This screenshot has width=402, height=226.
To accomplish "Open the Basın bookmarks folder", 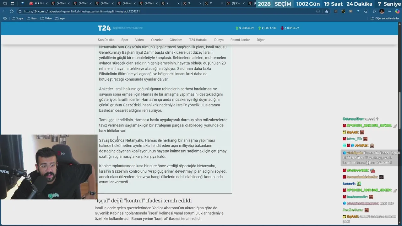I will point(32,18).
